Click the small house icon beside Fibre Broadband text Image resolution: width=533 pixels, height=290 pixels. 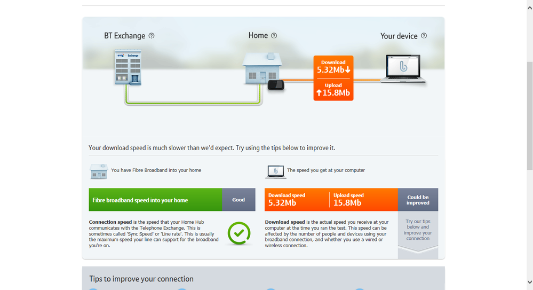click(x=99, y=171)
